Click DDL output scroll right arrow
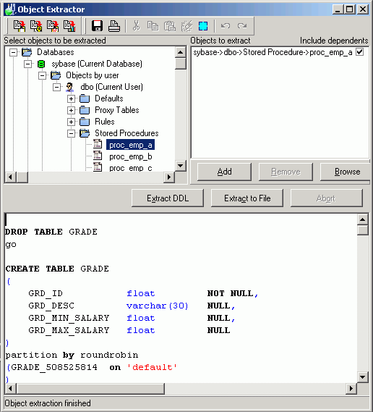Image resolution: width=373 pixels, height=412 pixels. click(351, 388)
